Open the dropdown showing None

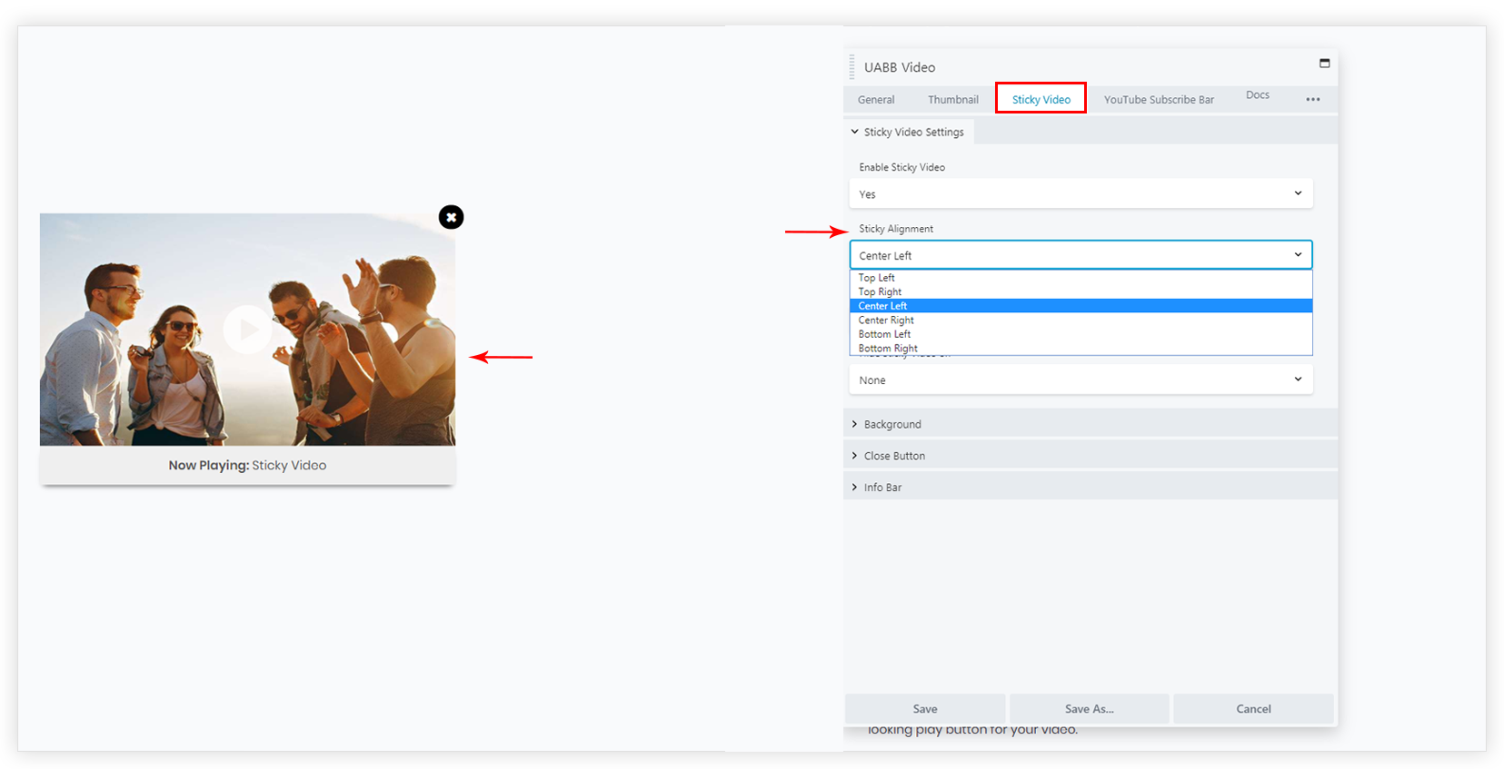pyautogui.click(x=1080, y=380)
